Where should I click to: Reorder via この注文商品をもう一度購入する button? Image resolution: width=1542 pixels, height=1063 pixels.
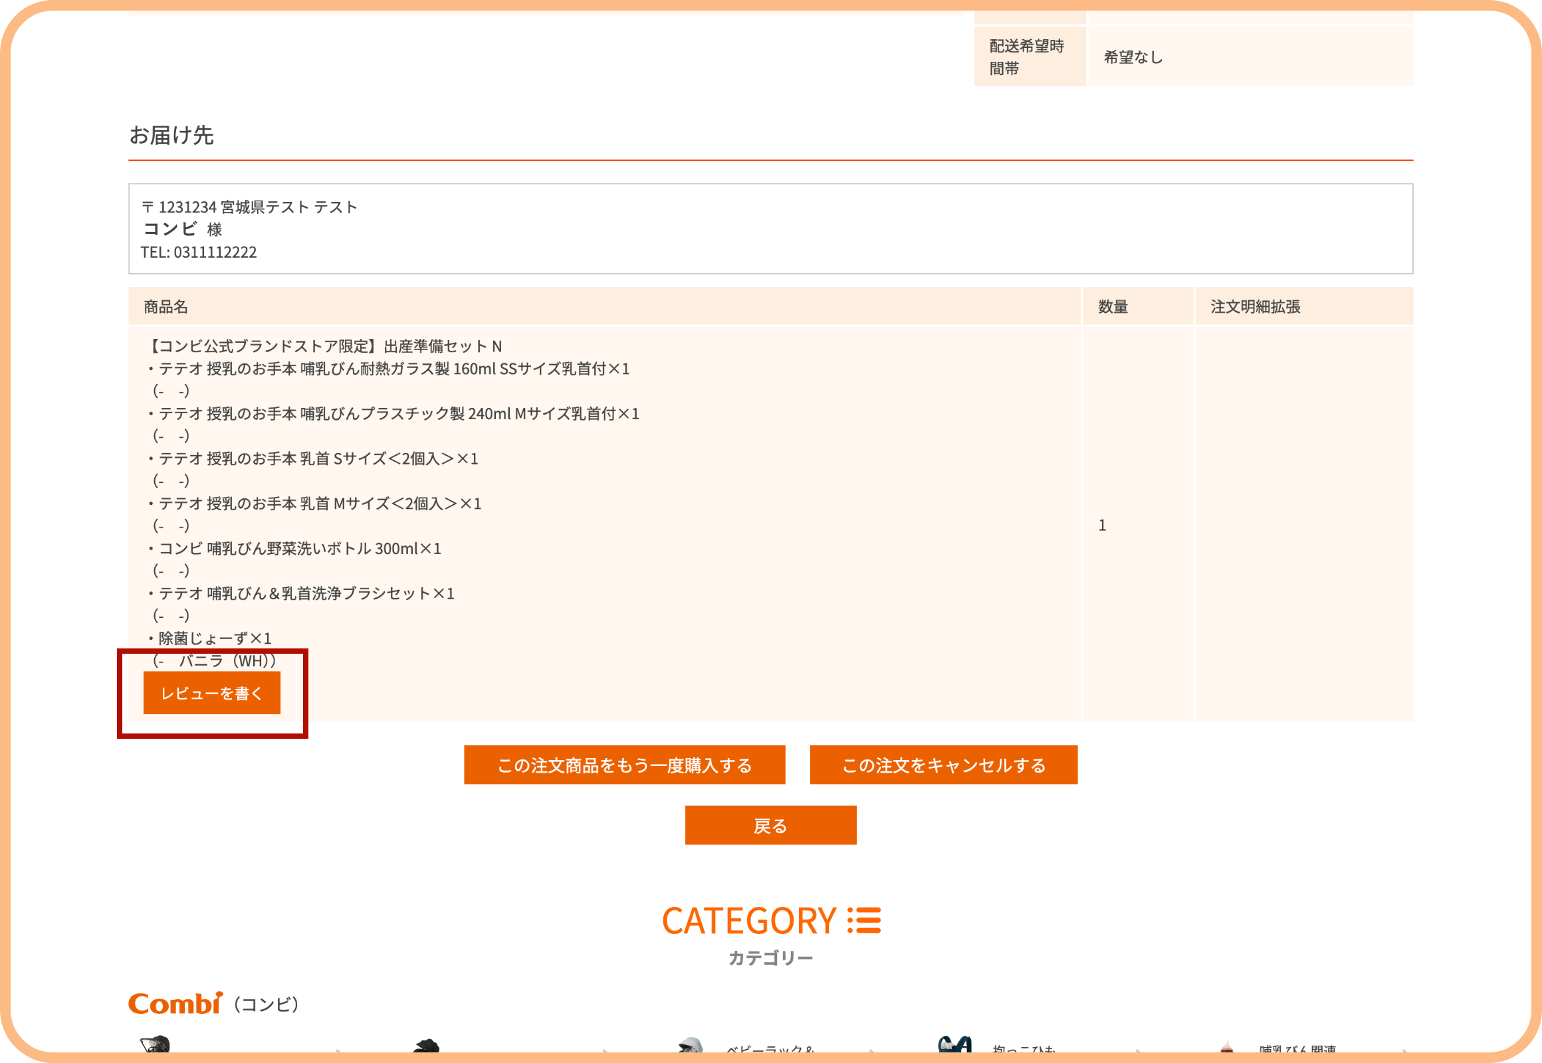(624, 765)
